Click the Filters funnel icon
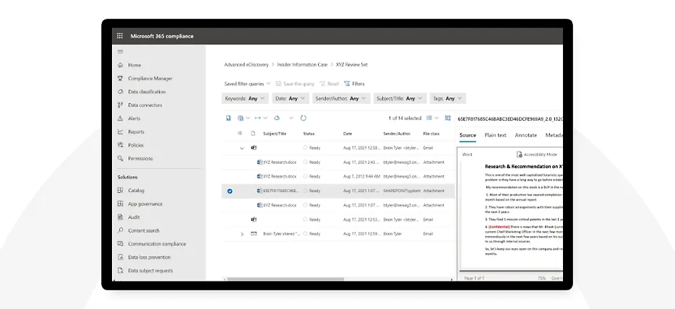Image resolution: width=675 pixels, height=309 pixels. 347,84
